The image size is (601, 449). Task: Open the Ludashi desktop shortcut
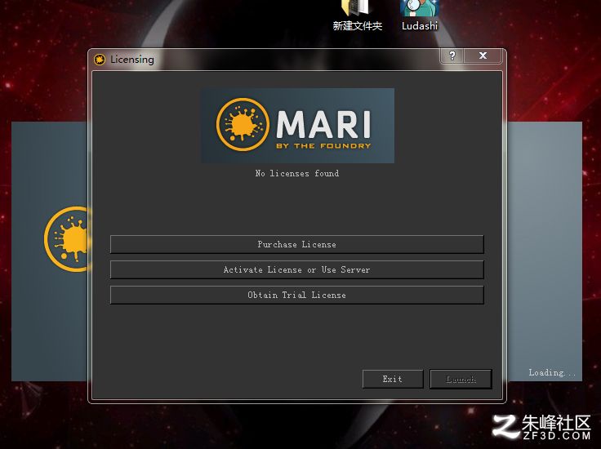point(420,16)
